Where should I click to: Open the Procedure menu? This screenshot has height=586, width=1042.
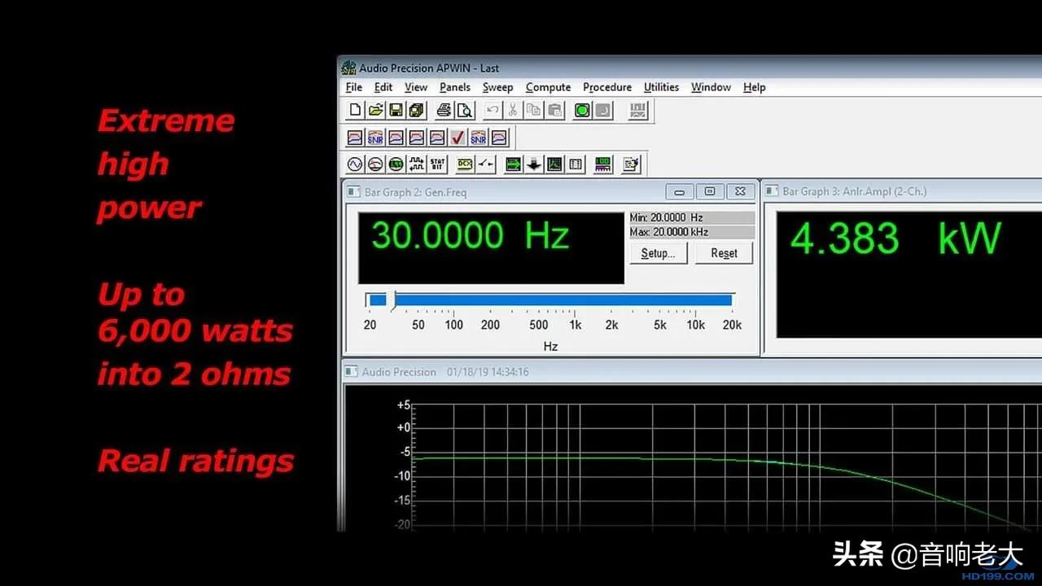(607, 87)
